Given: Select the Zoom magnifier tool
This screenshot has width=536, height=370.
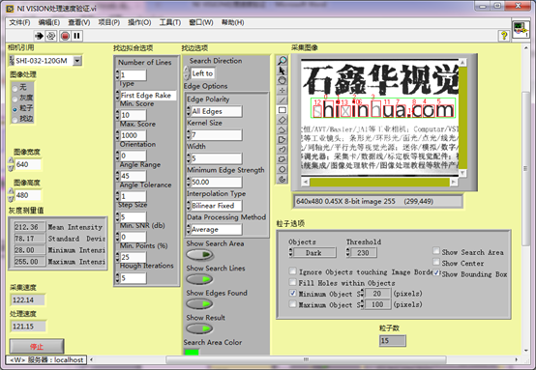Looking at the screenshot, I should tap(282, 61).
